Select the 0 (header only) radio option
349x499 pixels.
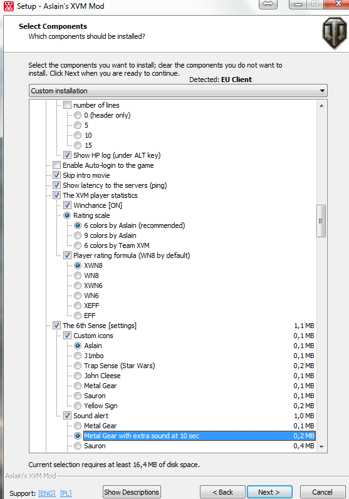click(78, 115)
